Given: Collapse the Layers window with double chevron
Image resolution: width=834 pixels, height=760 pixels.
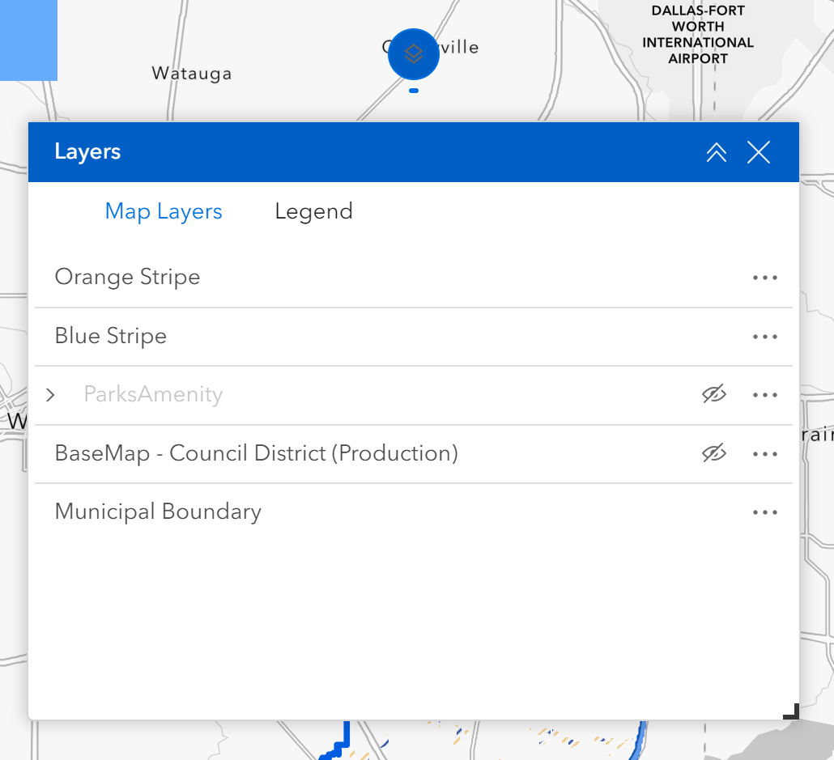Looking at the screenshot, I should tap(716, 151).
